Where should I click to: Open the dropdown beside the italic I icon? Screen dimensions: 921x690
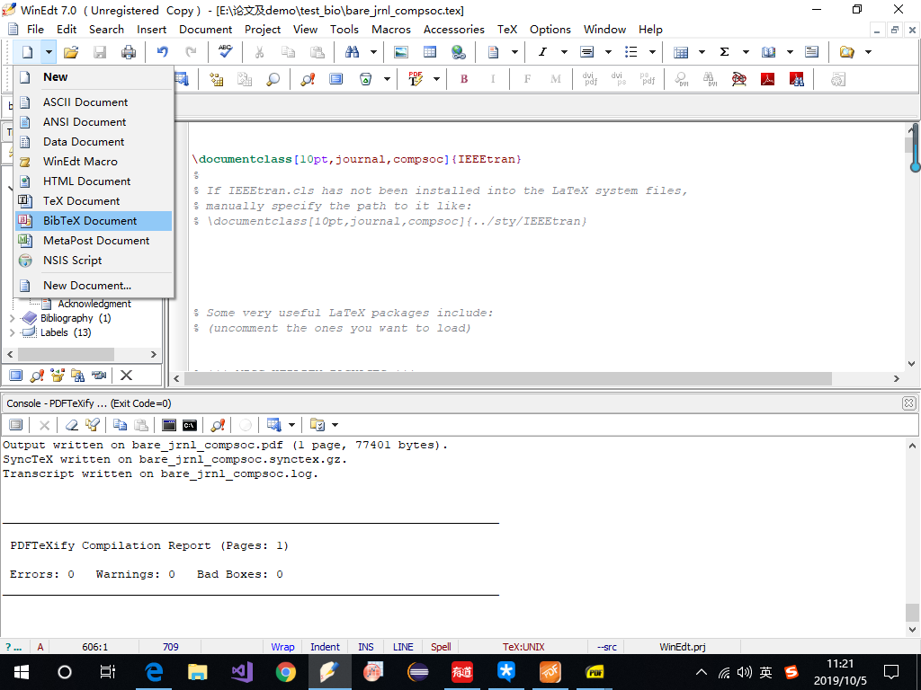pos(565,52)
